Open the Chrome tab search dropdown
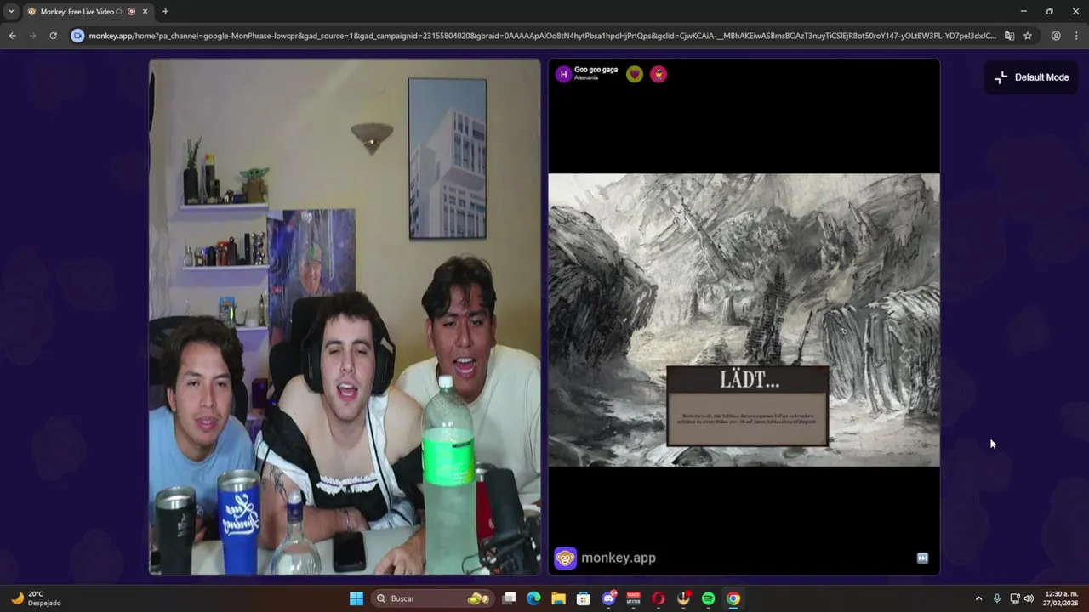The height and width of the screenshot is (612, 1089). (11, 11)
